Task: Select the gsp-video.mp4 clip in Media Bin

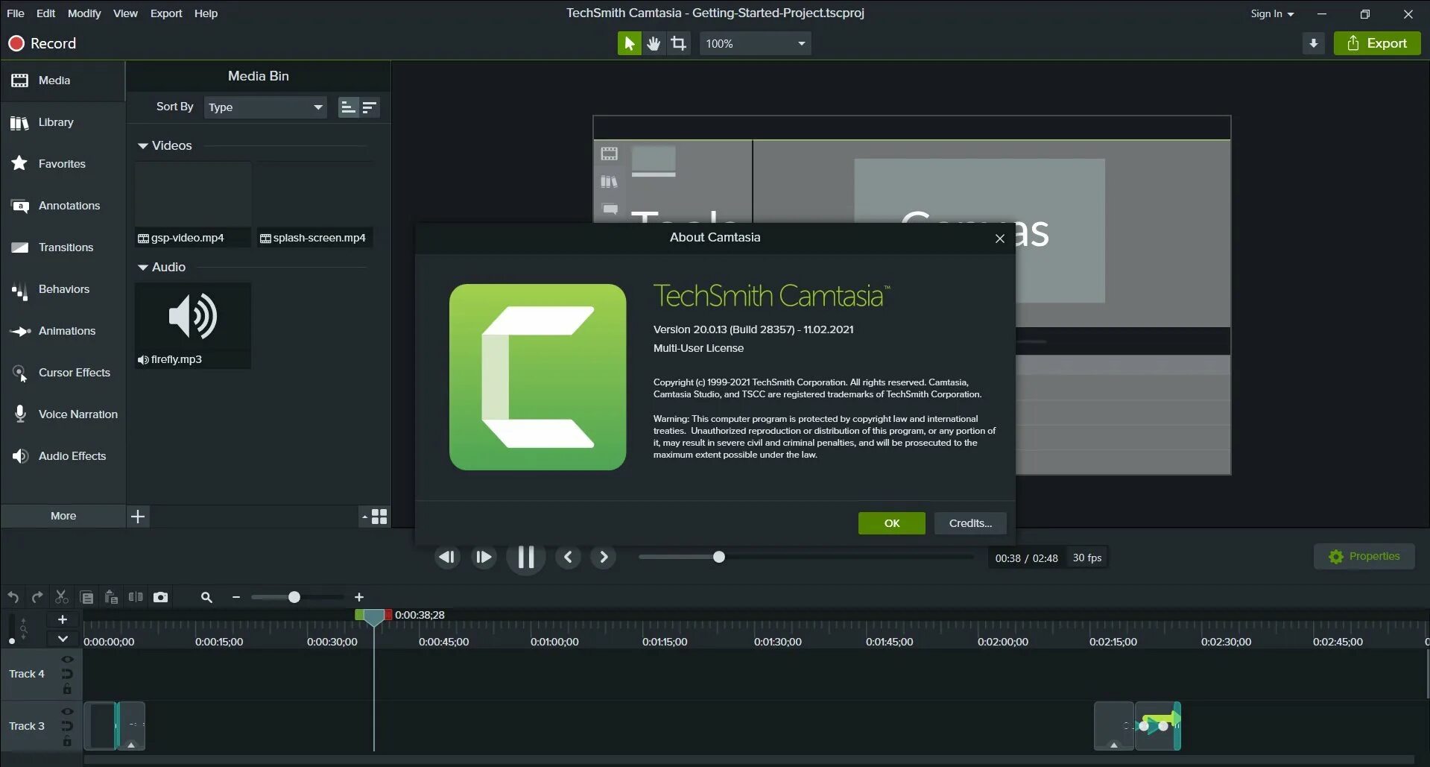Action: tap(193, 204)
